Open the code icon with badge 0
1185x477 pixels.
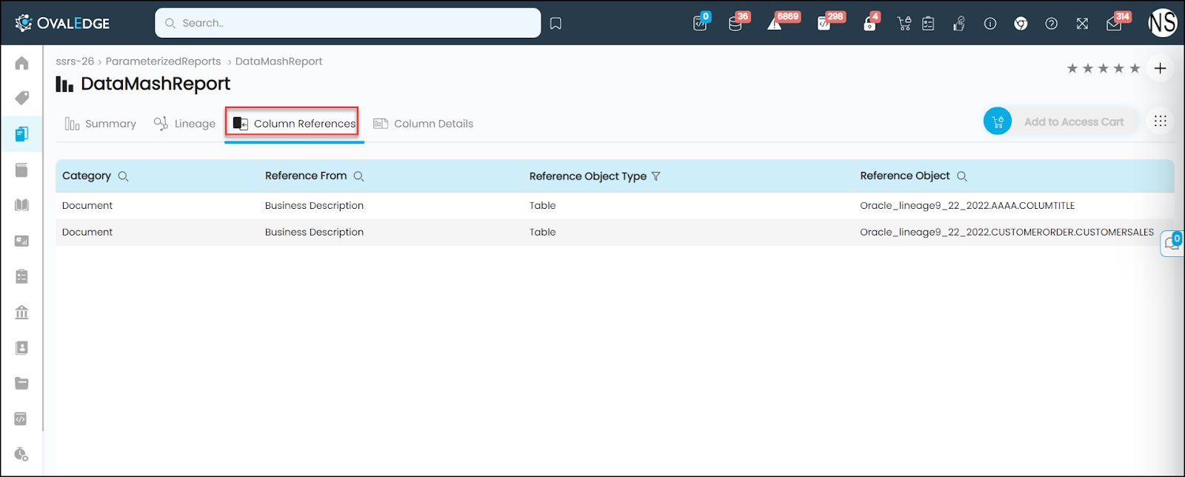pos(701,23)
